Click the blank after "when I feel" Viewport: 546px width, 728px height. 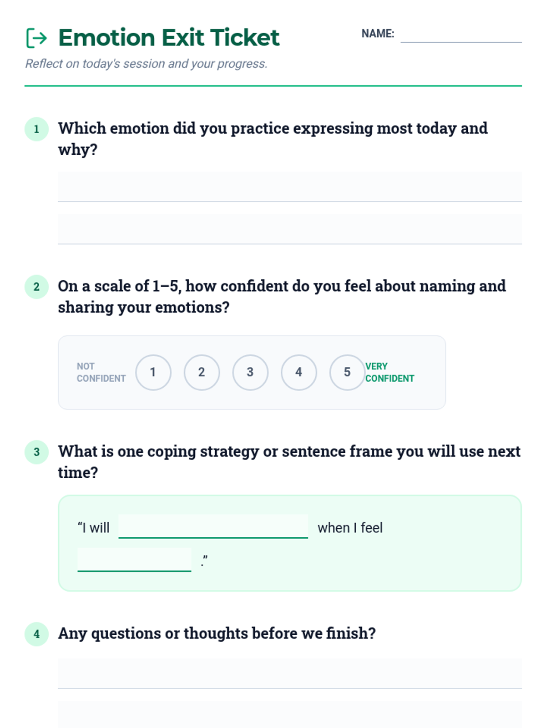pos(134,560)
